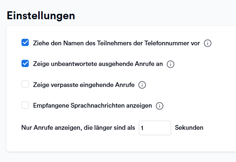This screenshot has height=162, width=236.
Task: Enable 'Zeige verpasste eingehende Anrufe' checkbox
Action: click(25, 85)
